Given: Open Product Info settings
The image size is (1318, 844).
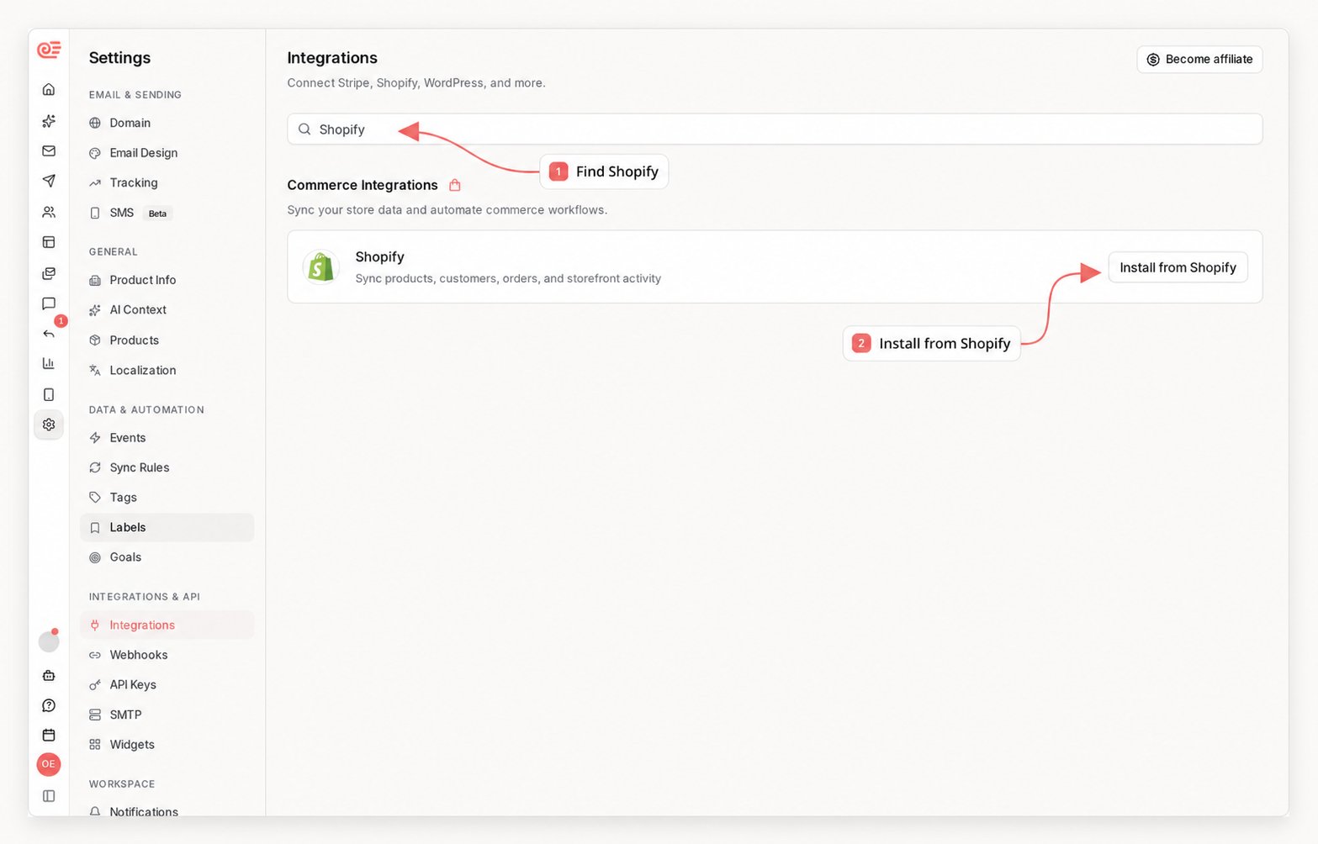Looking at the screenshot, I should pos(167,280).
